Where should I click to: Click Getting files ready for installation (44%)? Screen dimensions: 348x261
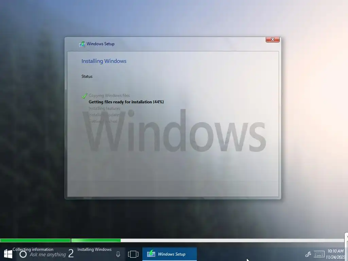(126, 102)
